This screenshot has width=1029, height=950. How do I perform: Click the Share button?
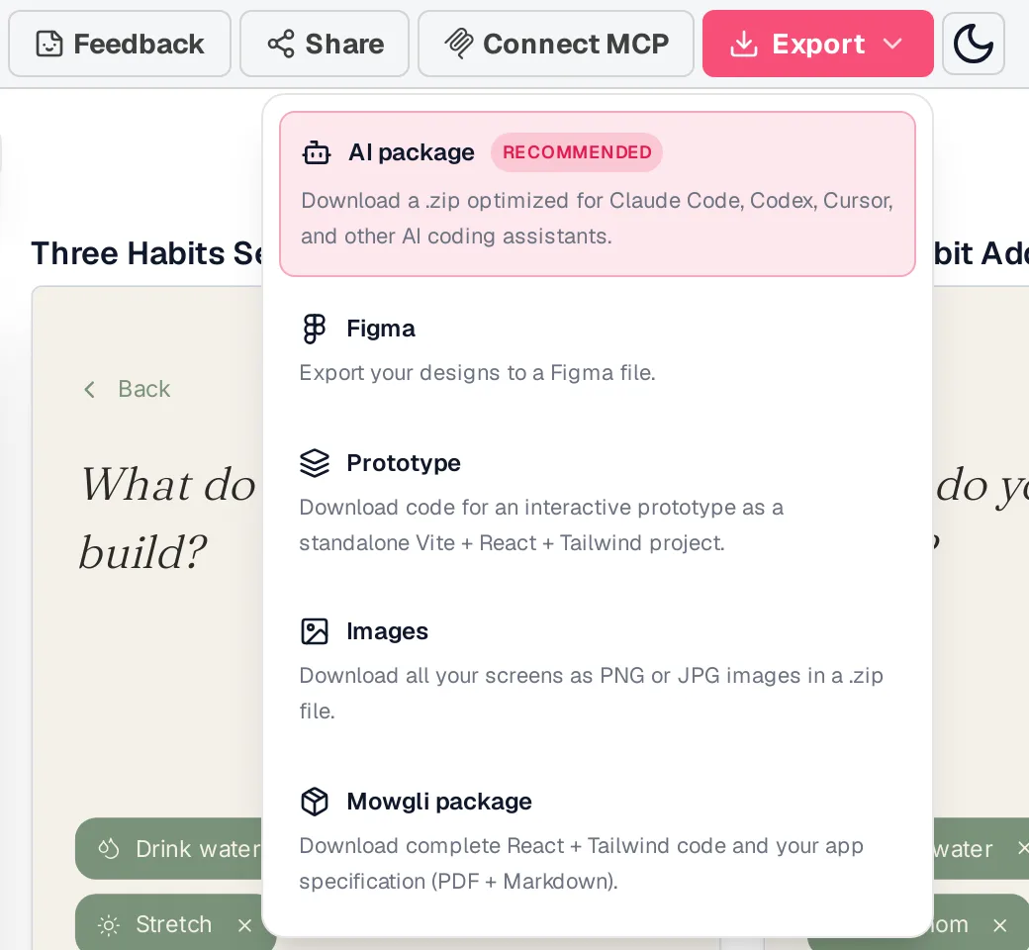[x=325, y=44]
